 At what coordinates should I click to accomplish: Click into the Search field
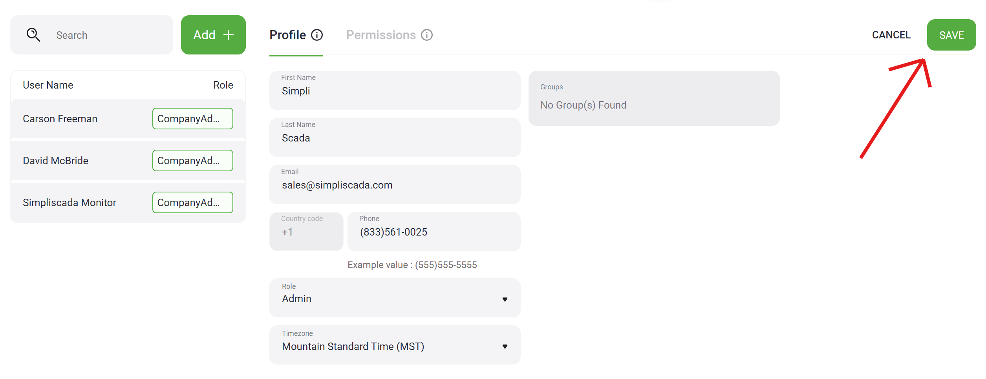pos(110,35)
